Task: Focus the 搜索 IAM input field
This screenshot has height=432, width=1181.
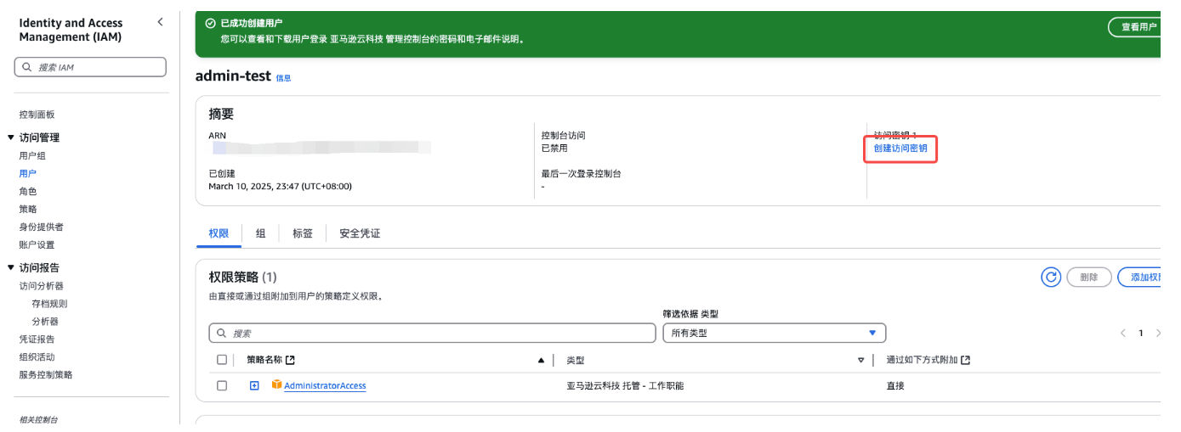Action: tap(90, 67)
